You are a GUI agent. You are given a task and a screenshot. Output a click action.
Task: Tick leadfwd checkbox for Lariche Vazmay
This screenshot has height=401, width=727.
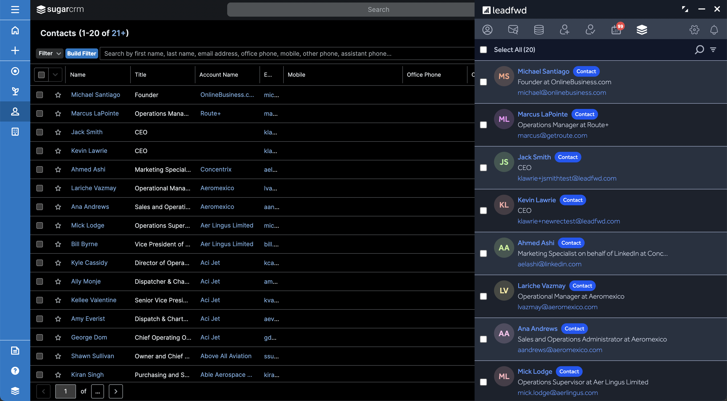[x=483, y=296]
